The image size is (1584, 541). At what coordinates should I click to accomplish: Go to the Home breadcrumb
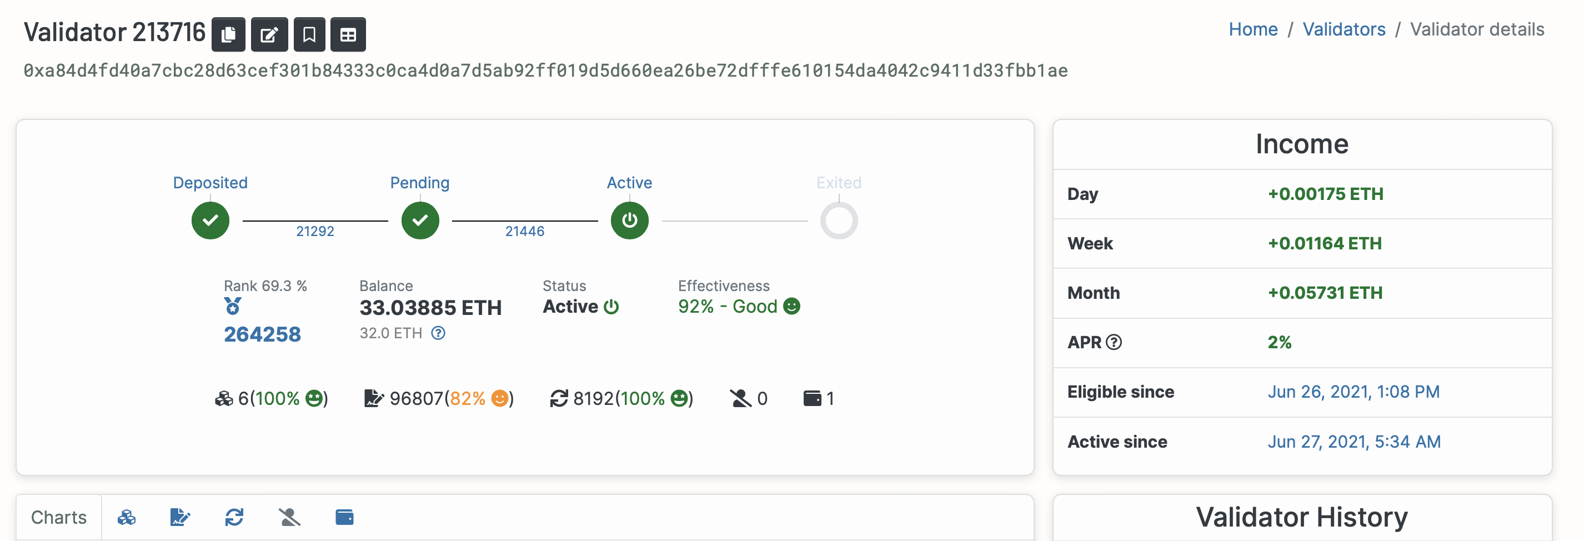pos(1252,29)
